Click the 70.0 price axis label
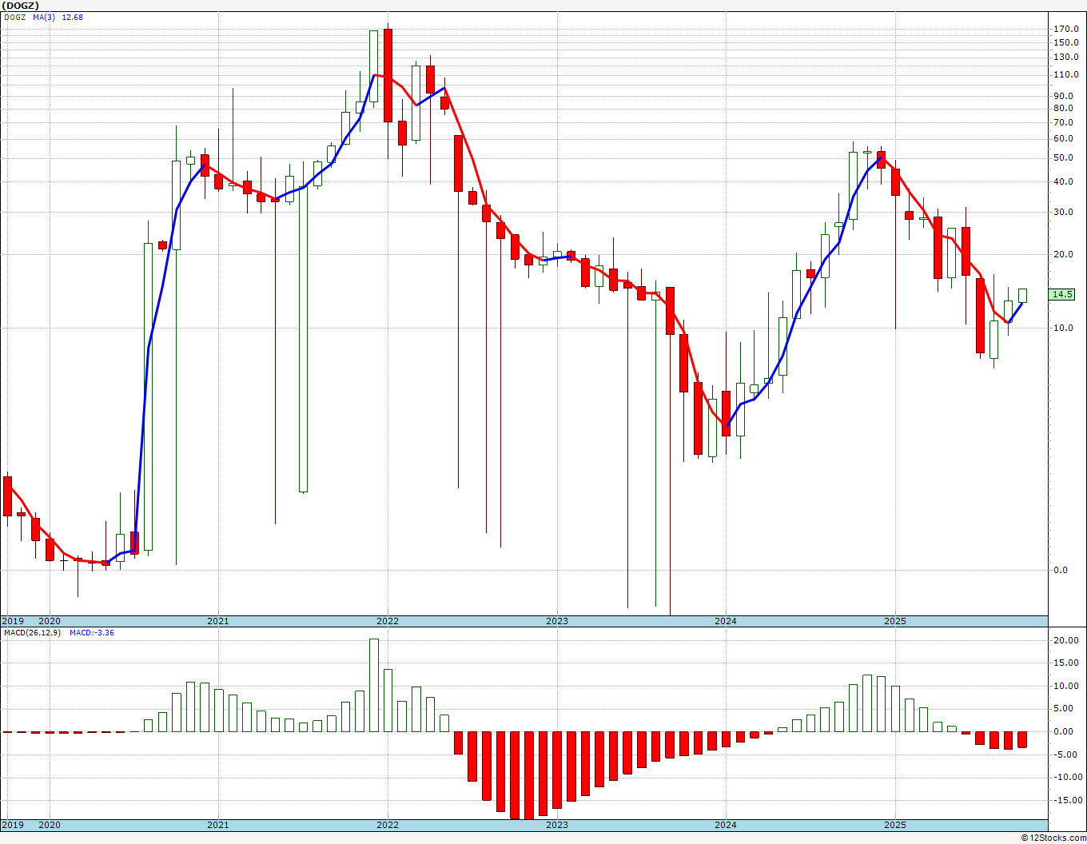The height and width of the screenshot is (844, 1087). point(1064,122)
